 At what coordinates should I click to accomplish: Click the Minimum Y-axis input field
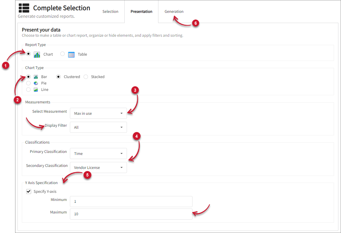(131, 202)
